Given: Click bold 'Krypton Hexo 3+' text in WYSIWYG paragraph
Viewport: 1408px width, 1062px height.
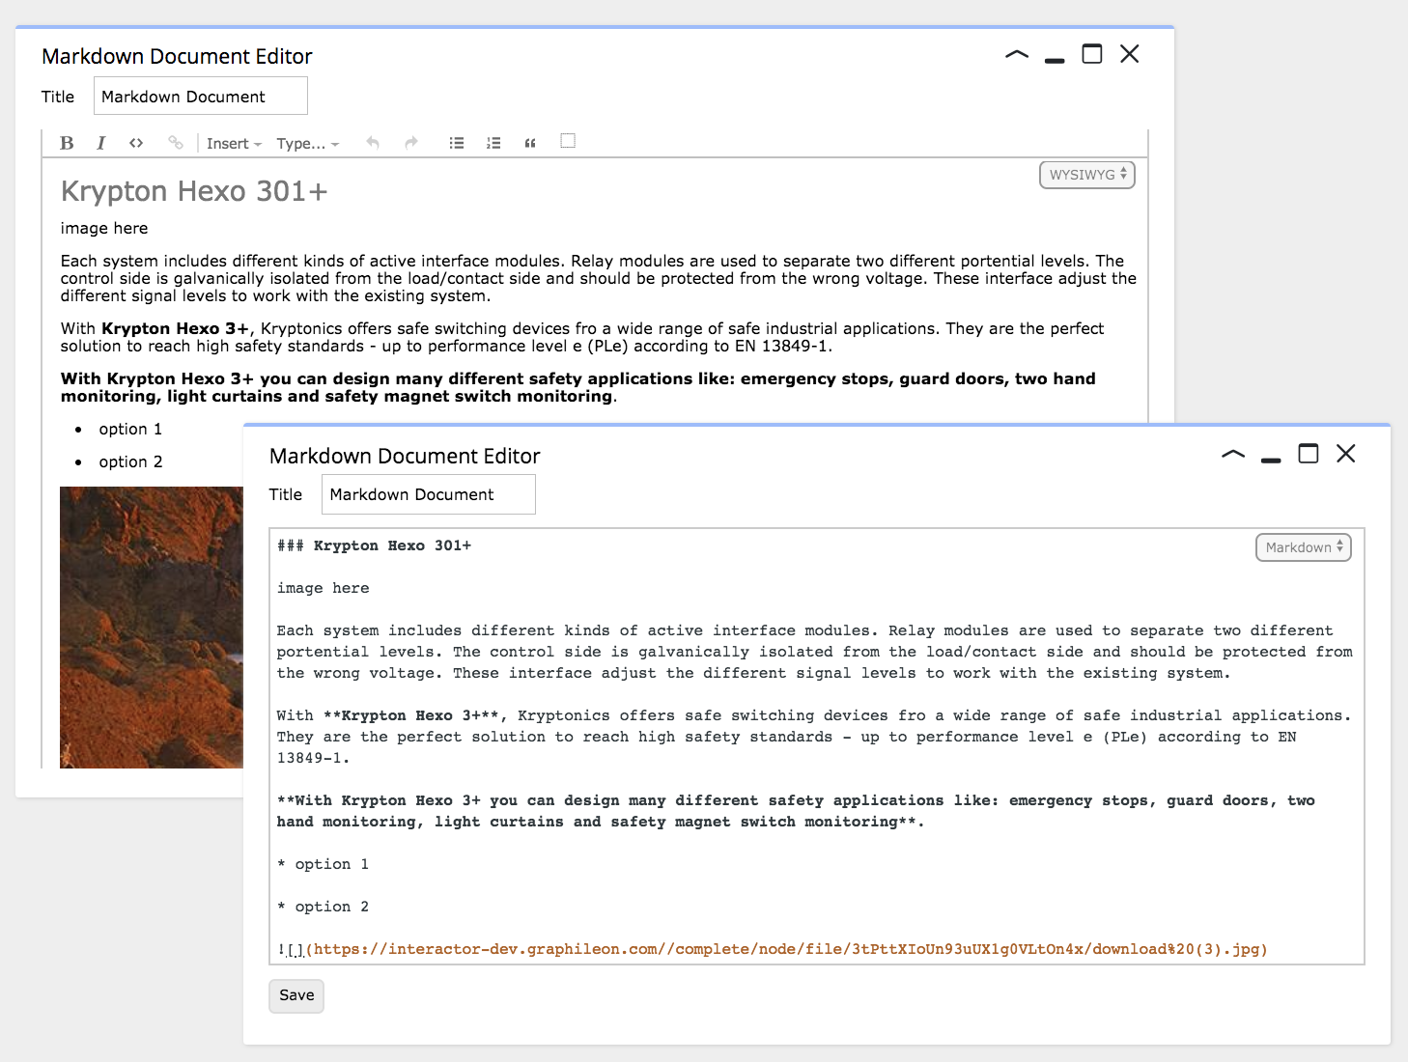Looking at the screenshot, I should pos(175,329).
